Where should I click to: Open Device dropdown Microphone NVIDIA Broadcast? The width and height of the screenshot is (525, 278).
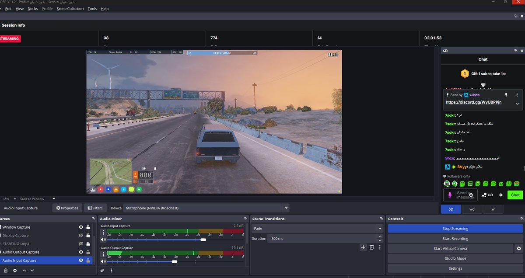click(206, 208)
